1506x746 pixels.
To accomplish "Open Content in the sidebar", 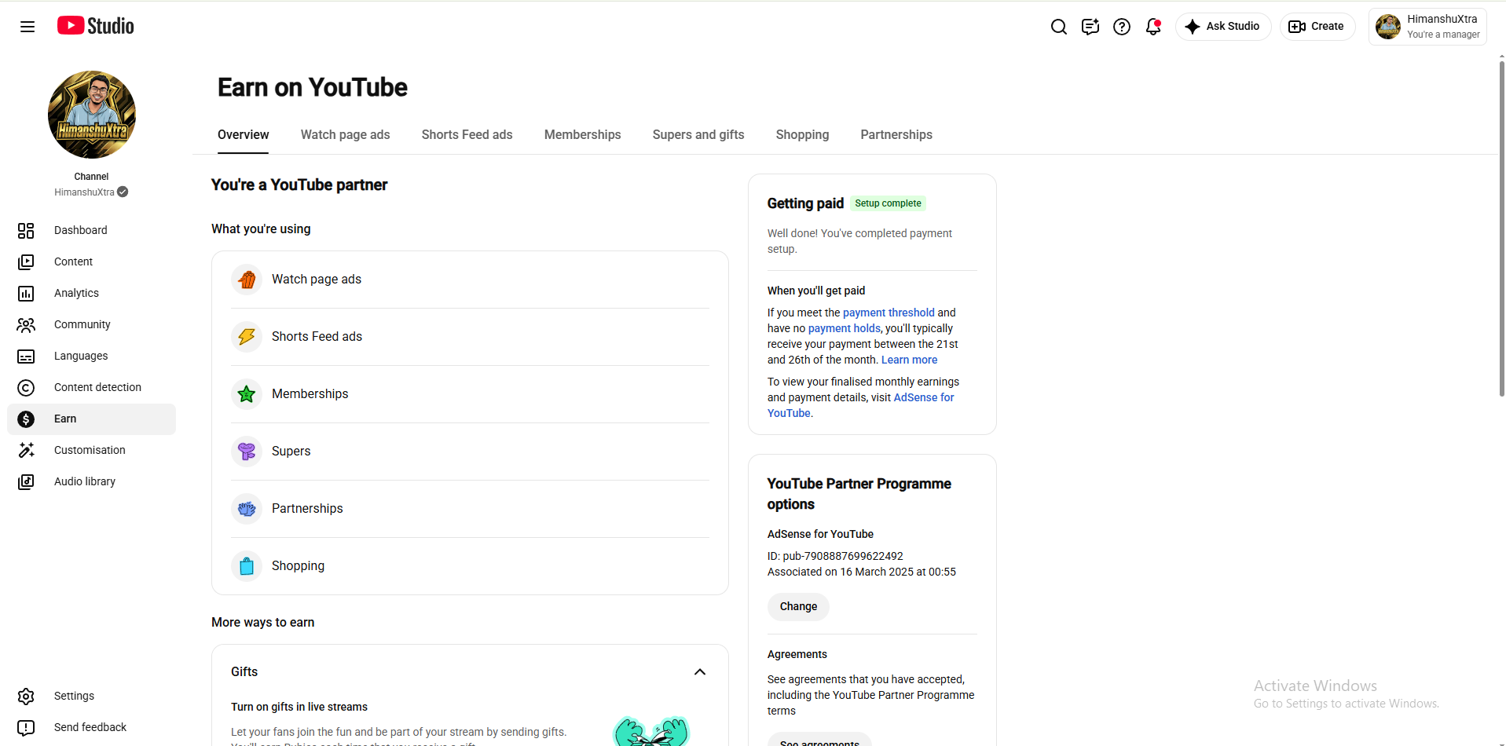I will (91, 261).
